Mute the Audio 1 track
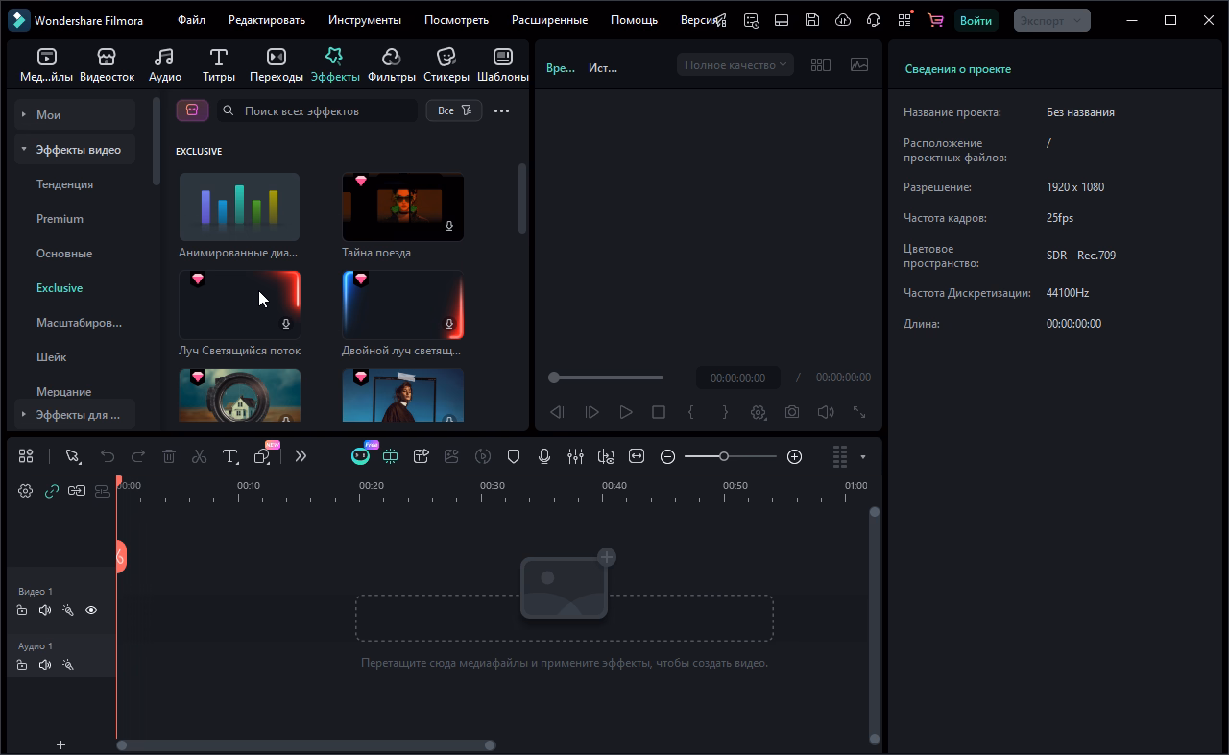Image resolution: width=1229 pixels, height=755 pixels. click(x=45, y=665)
